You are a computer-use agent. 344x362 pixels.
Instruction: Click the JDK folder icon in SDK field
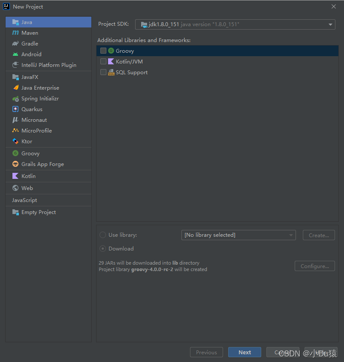tap(144, 24)
